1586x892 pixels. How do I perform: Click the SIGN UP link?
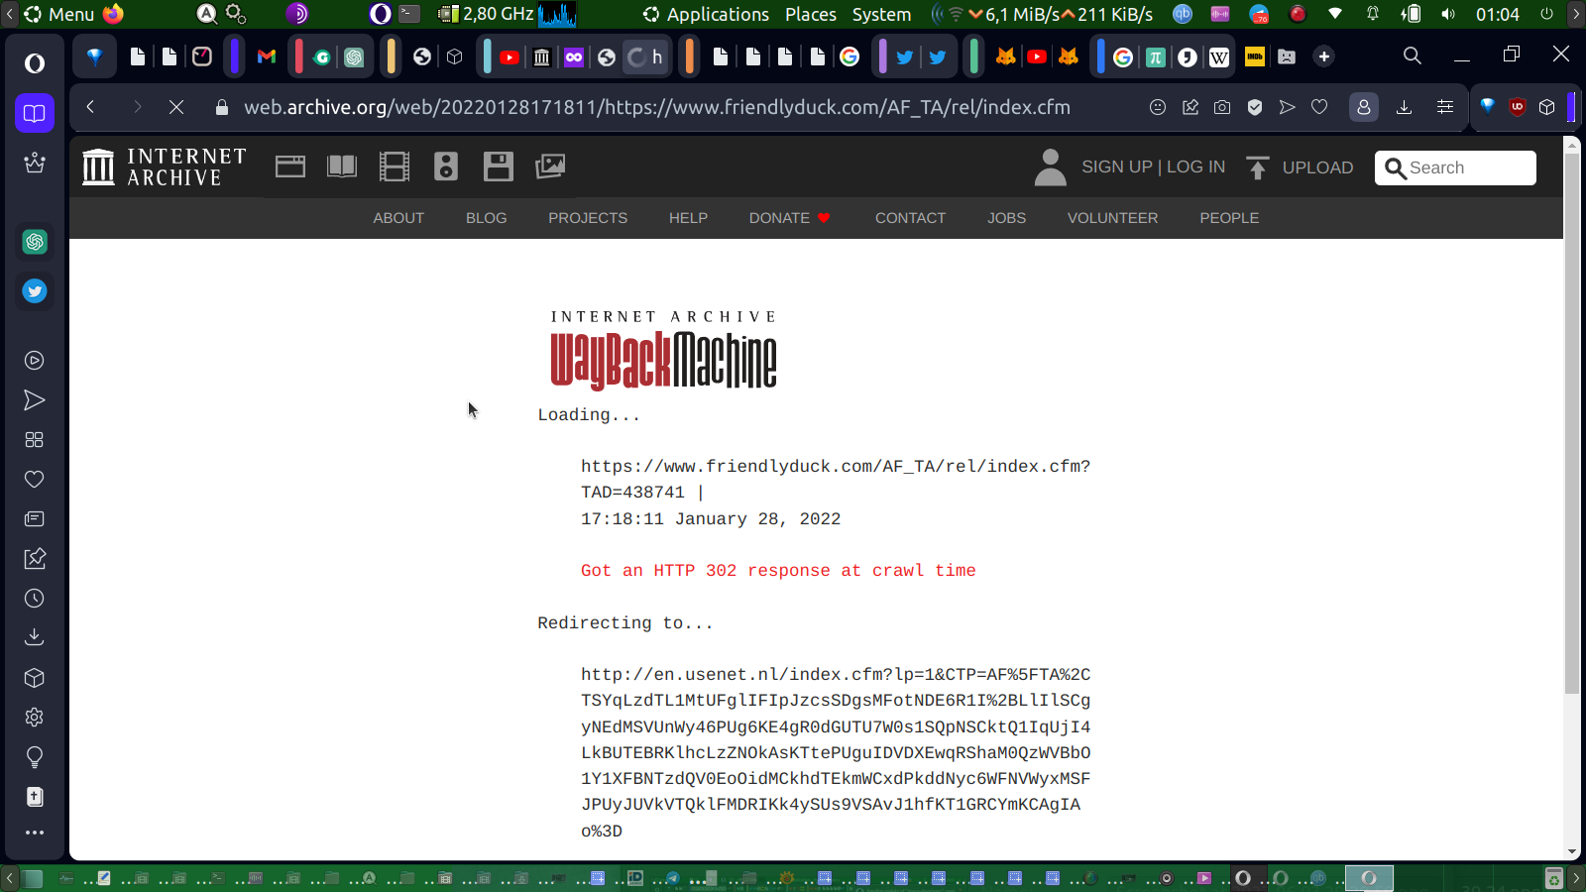click(1117, 167)
